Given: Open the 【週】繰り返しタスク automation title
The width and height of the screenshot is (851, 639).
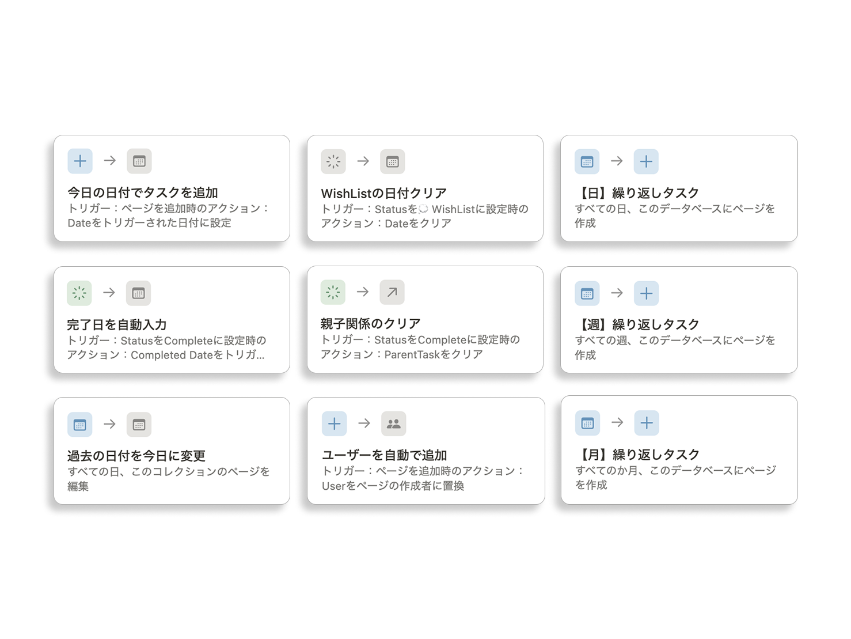Looking at the screenshot, I should (637, 324).
